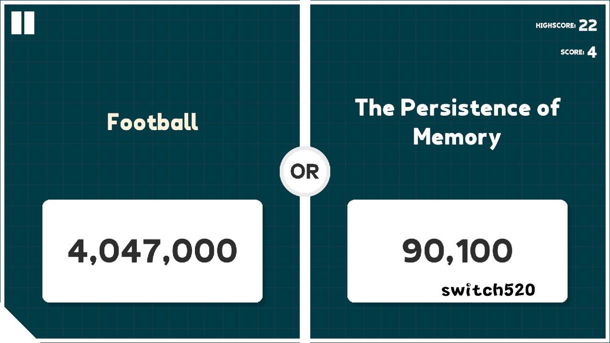Choose the Football title text
The image size is (610, 343).
click(152, 122)
